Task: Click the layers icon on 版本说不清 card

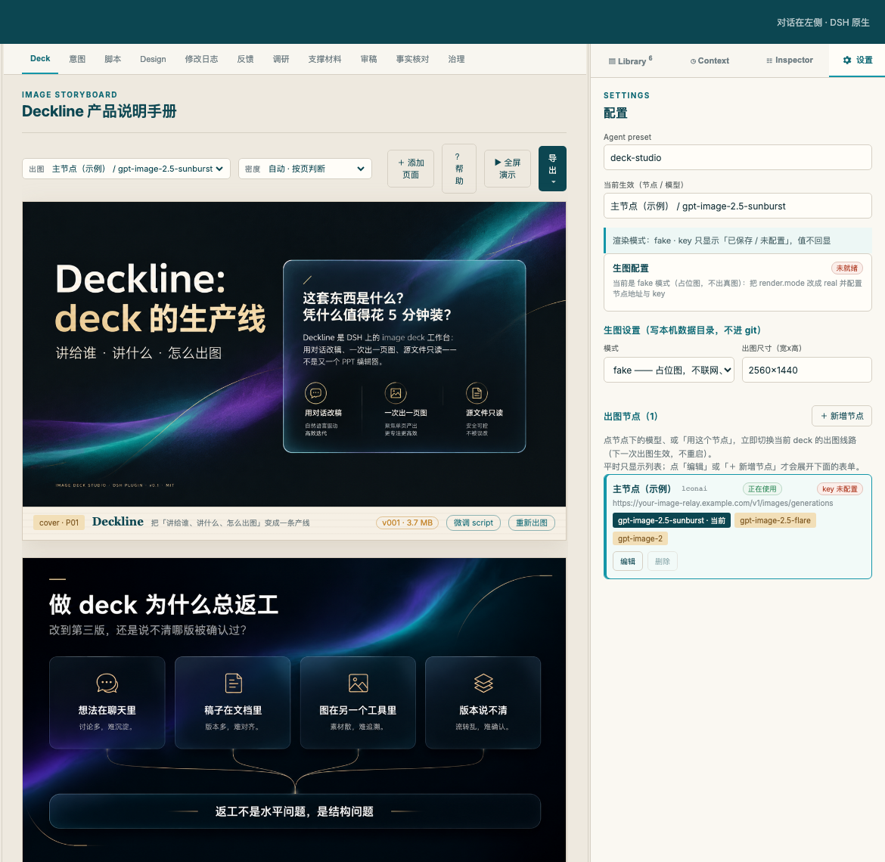Action: (483, 683)
